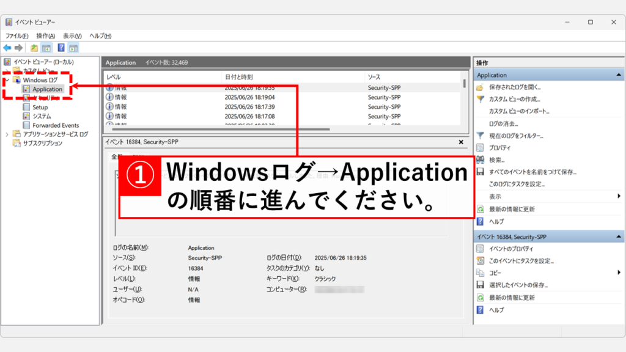Collapse the Application actions section

tap(618, 75)
